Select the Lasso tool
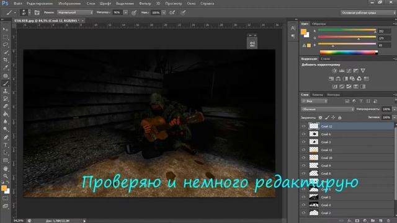 pos(6,45)
